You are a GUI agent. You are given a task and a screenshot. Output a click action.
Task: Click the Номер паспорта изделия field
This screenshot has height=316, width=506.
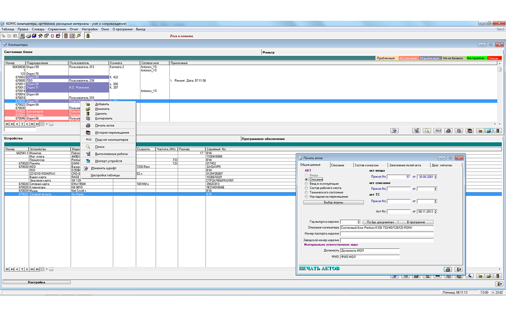point(387,234)
